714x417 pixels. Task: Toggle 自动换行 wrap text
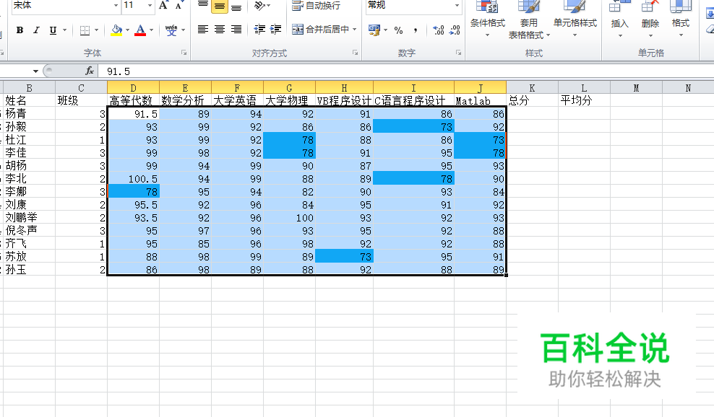click(316, 6)
